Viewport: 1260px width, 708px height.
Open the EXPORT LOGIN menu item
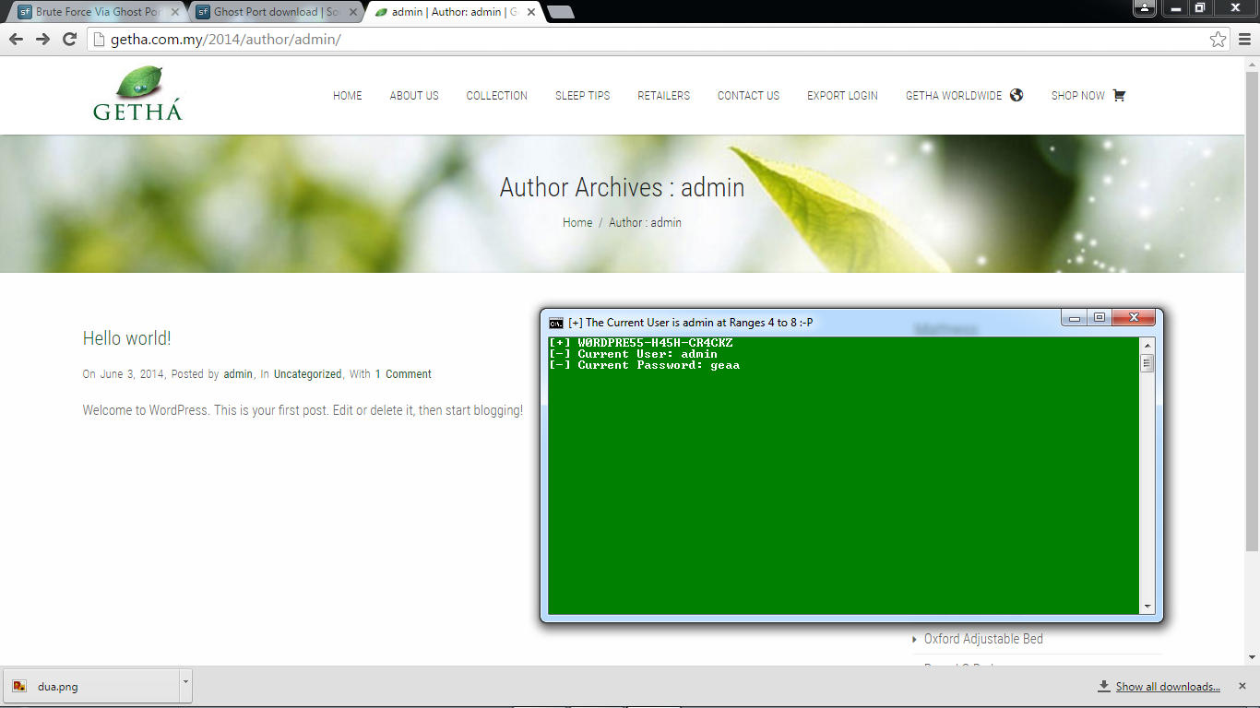coord(843,96)
